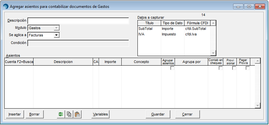Open the Se aplica a dropdown

click(x=56, y=35)
